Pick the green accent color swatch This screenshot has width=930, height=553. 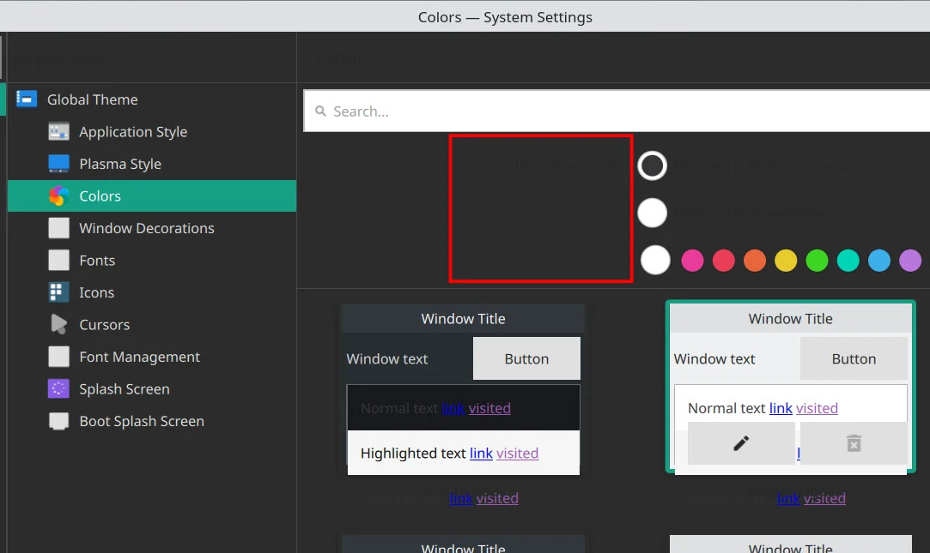[x=817, y=261]
